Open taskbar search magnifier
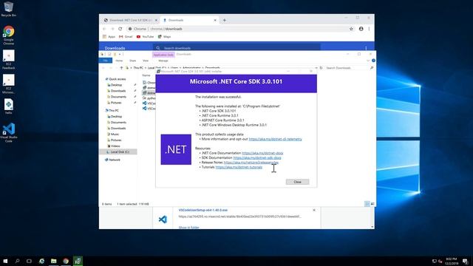This screenshot has width=473, height=266. point(17,261)
